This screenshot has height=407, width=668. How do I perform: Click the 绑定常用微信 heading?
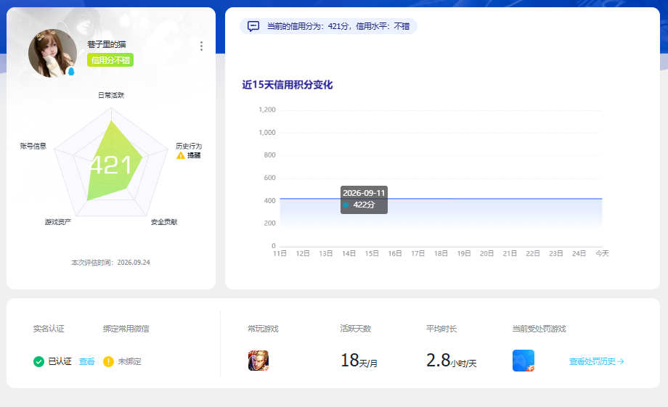126,329
